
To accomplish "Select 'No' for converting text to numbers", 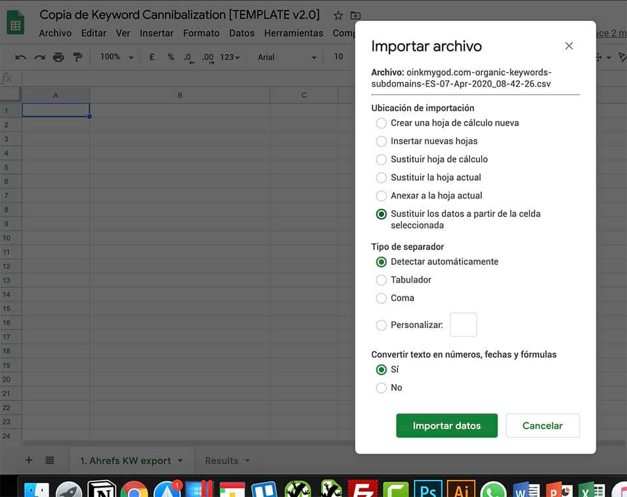I will pos(381,388).
